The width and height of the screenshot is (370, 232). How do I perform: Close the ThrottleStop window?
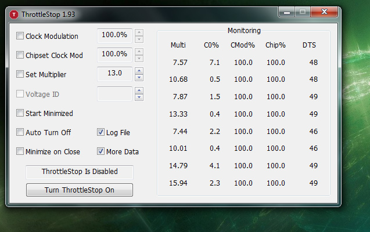[x=325, y=12]
